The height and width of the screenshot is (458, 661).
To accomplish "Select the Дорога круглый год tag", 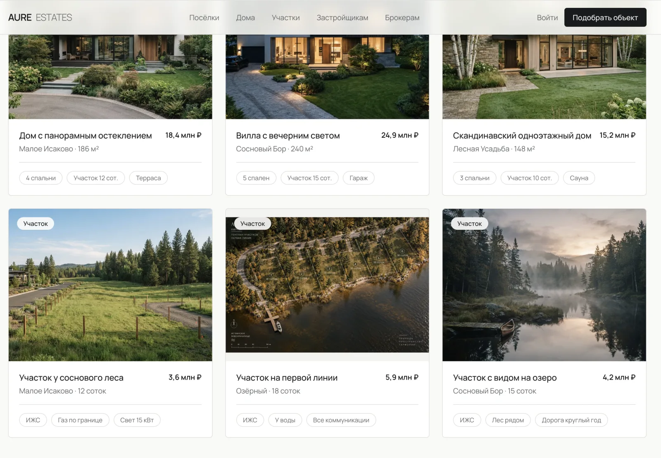I will (x=571, y=420).
